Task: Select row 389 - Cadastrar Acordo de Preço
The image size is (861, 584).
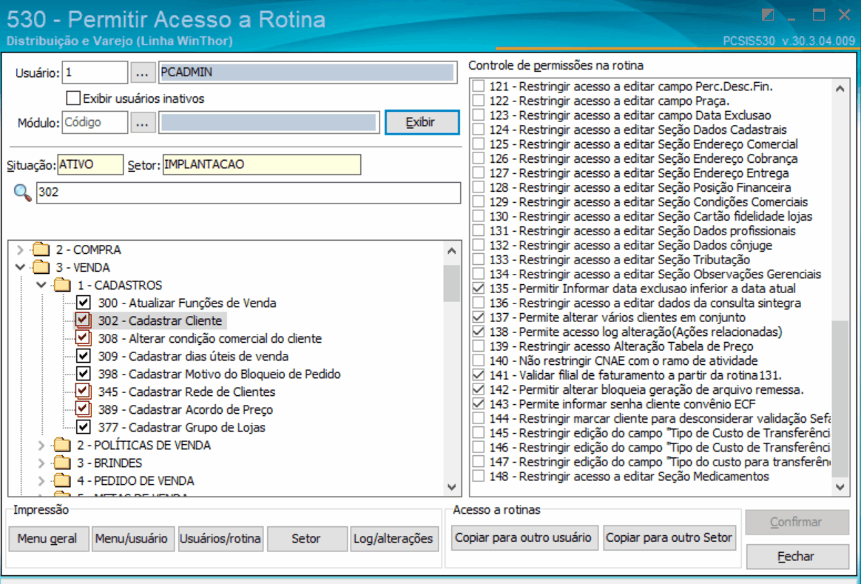Action: click(x=186, y=410)
